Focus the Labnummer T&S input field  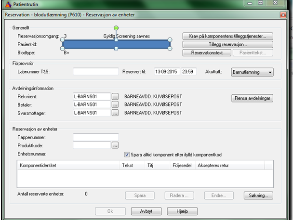[96, 71]
